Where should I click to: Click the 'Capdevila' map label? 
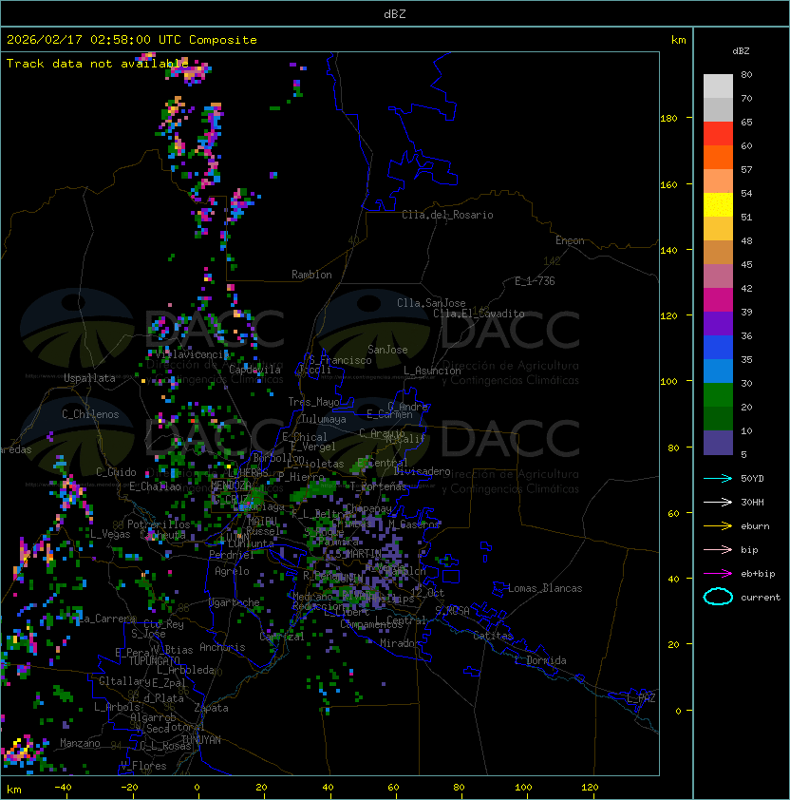[254, 370]
